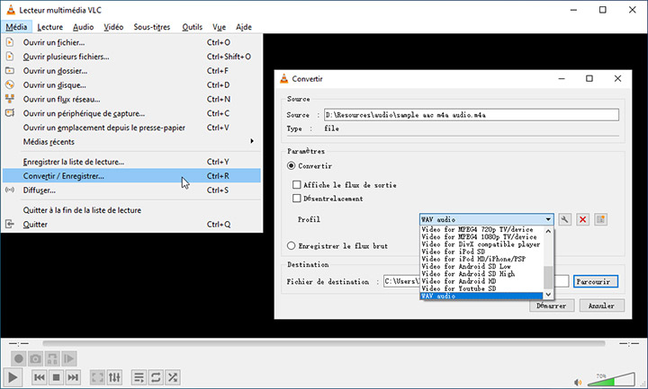Open the Vue menu
648x389 pixels.
(x=219, y=27)
